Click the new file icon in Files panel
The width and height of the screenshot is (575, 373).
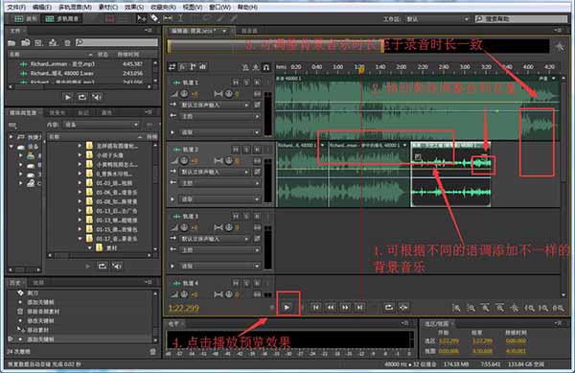point(39,43)
